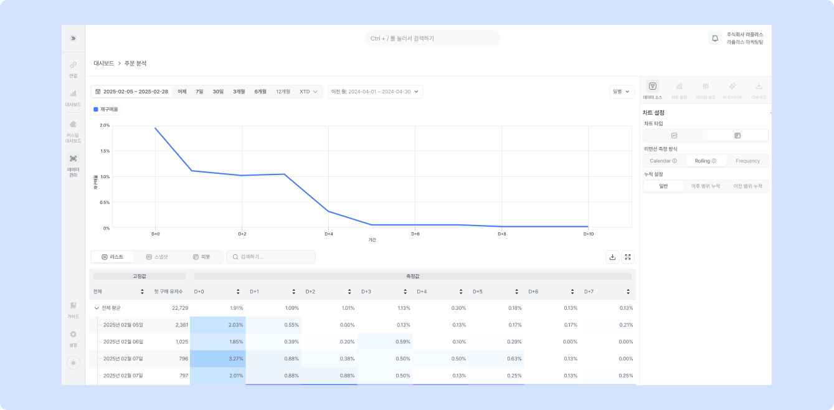Collapse the 전체 평균 row group

tap(97, 308)
